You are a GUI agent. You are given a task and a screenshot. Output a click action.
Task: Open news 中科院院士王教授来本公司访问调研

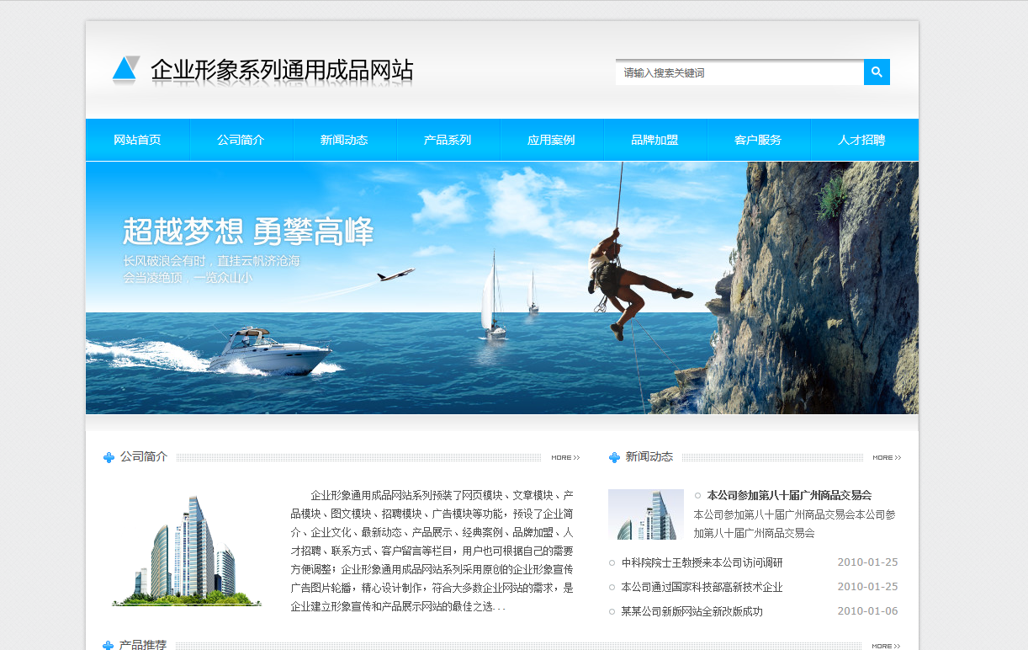[702, 562]
